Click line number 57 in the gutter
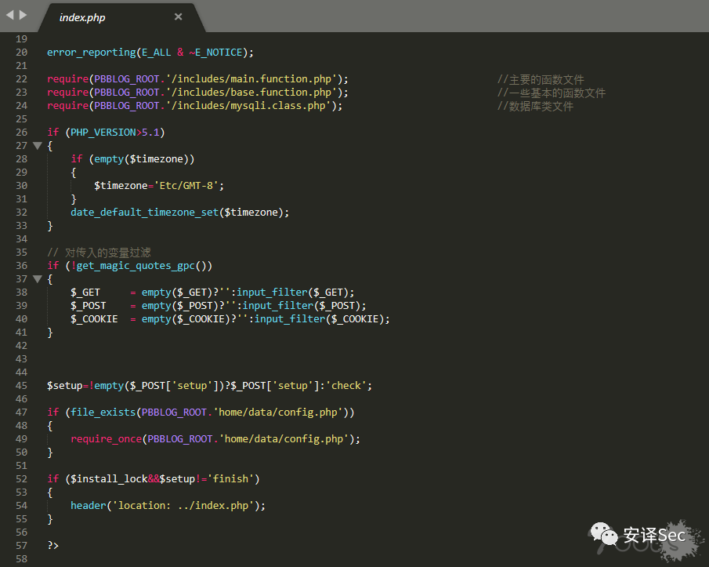Image resolution: width=709 pixels, height=567 pixels. 20,546
